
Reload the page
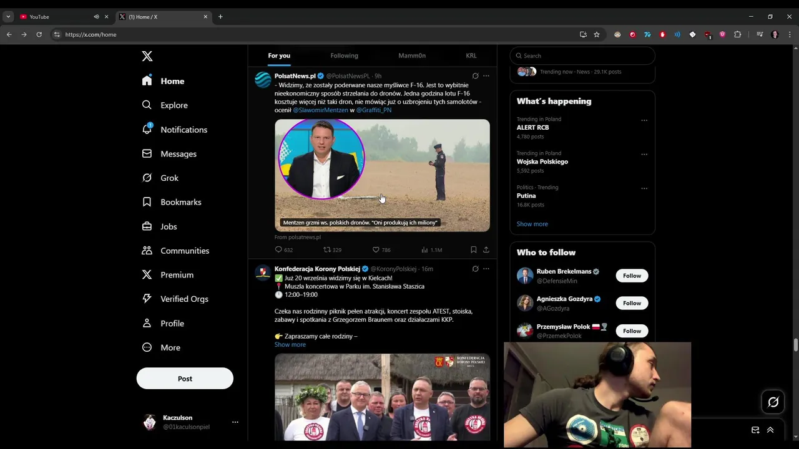39,34
